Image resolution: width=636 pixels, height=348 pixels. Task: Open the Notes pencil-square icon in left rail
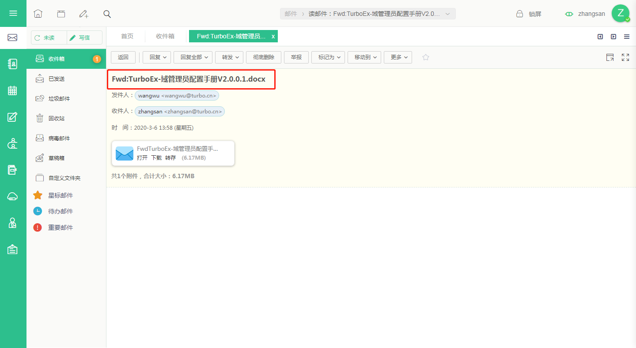[x=13, y=117]
